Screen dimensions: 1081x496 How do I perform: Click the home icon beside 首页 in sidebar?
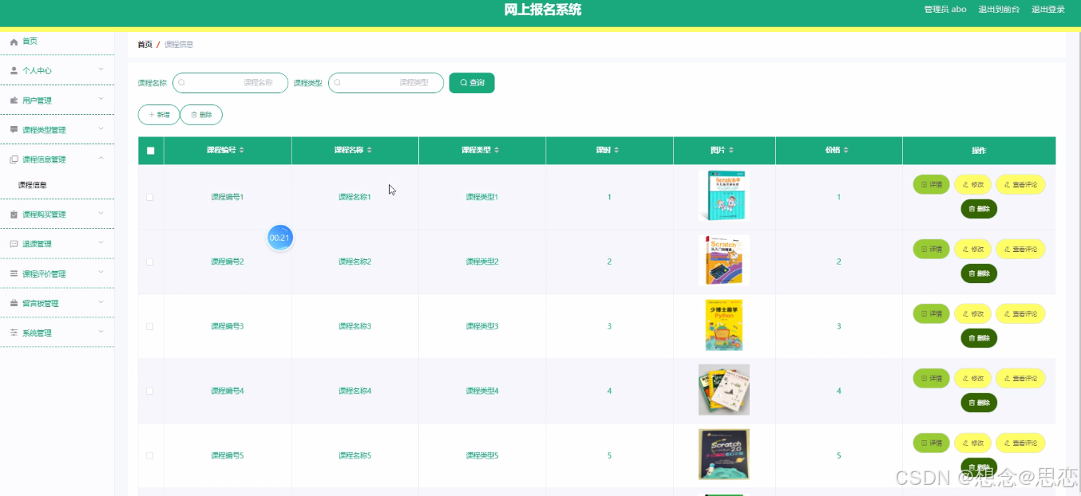pos(14,41)
